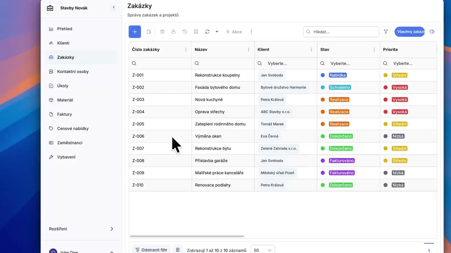This screenshot has width=451, height=253.
Task: Click the Odstranit filtr button
Action: tap(151, 249)
